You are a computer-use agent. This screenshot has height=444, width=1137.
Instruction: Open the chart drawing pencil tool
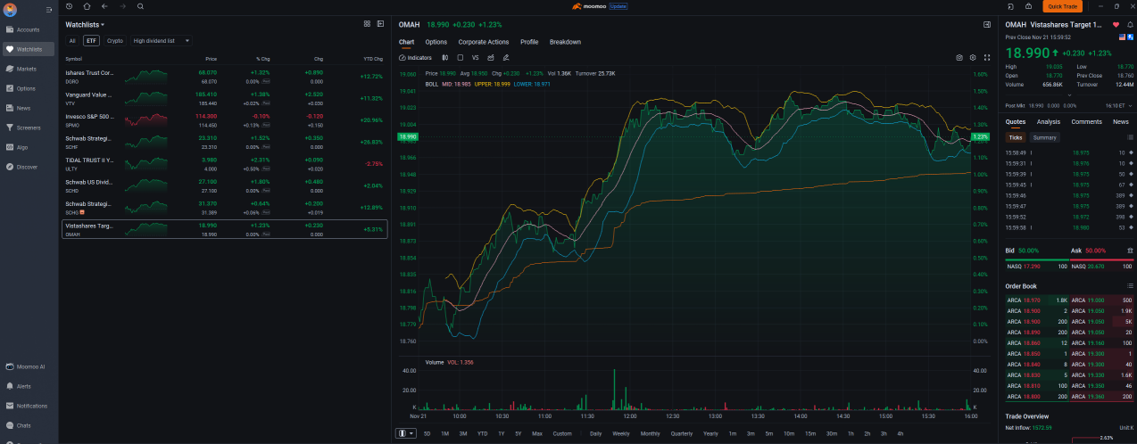coord(505,57)
